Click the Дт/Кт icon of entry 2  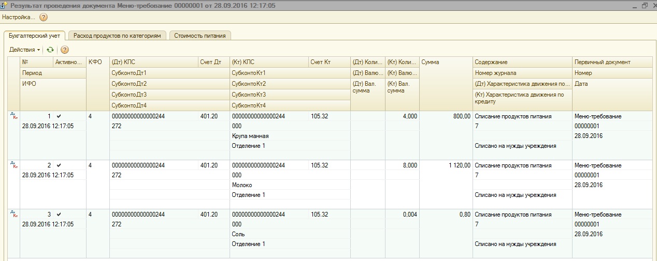(15, 165)
